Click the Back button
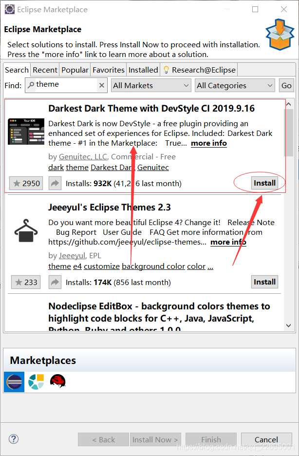The width and height of the screenshot is (299, 456). click(103, 439)
